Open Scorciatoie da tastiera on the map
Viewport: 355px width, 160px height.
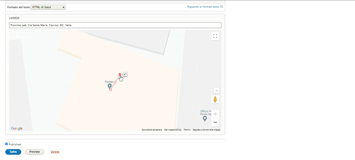click(152, 130)
